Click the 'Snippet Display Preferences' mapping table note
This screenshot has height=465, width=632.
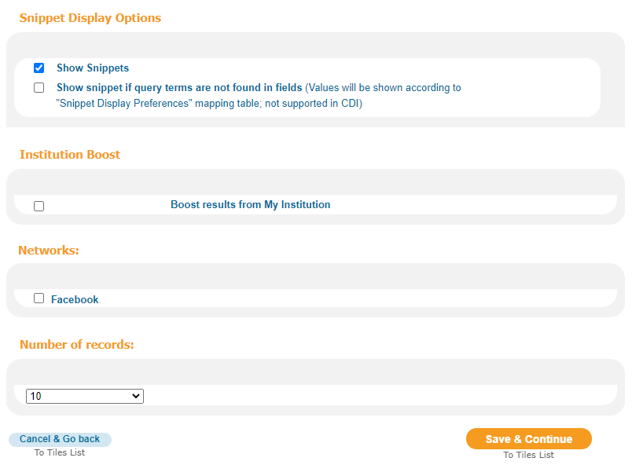[209, 104]
